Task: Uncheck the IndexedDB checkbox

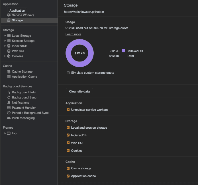Action: 68,135
